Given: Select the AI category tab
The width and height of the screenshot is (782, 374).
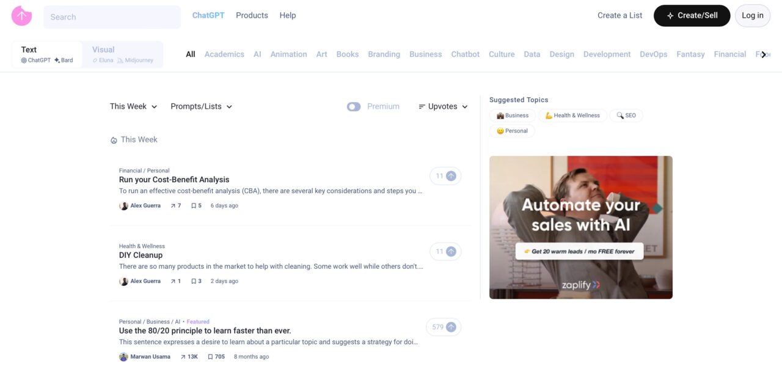Looking at the screenshot, I should pos(257,54).
